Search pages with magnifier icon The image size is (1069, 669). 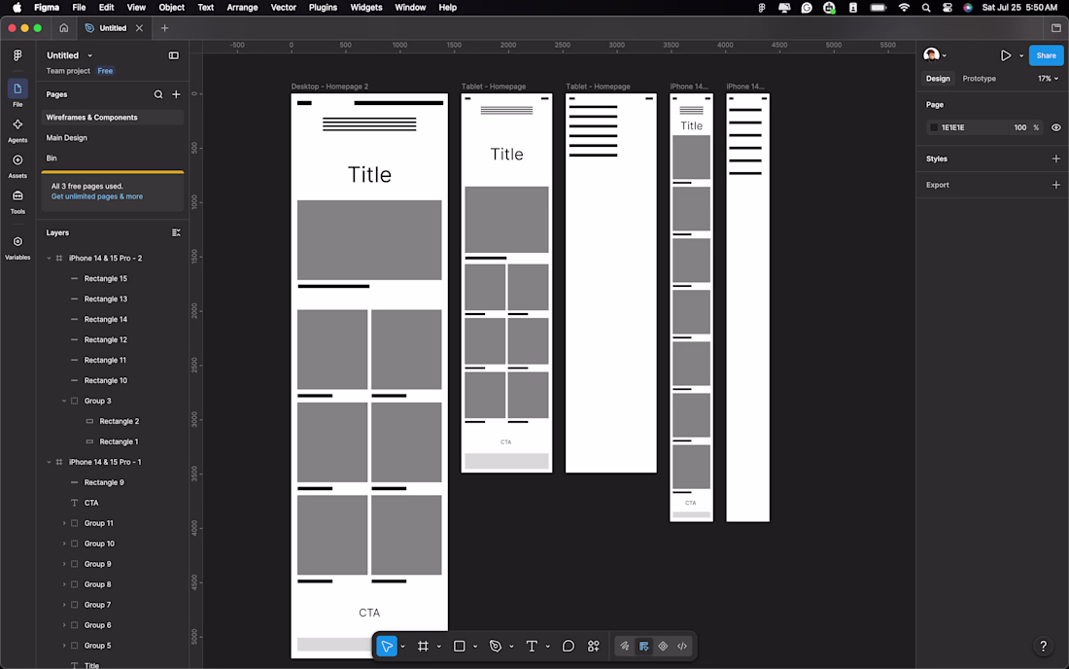coord(158,94)
